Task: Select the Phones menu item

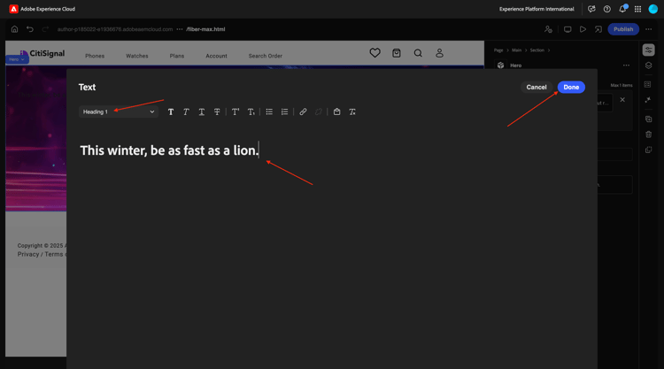Action: 95,56
